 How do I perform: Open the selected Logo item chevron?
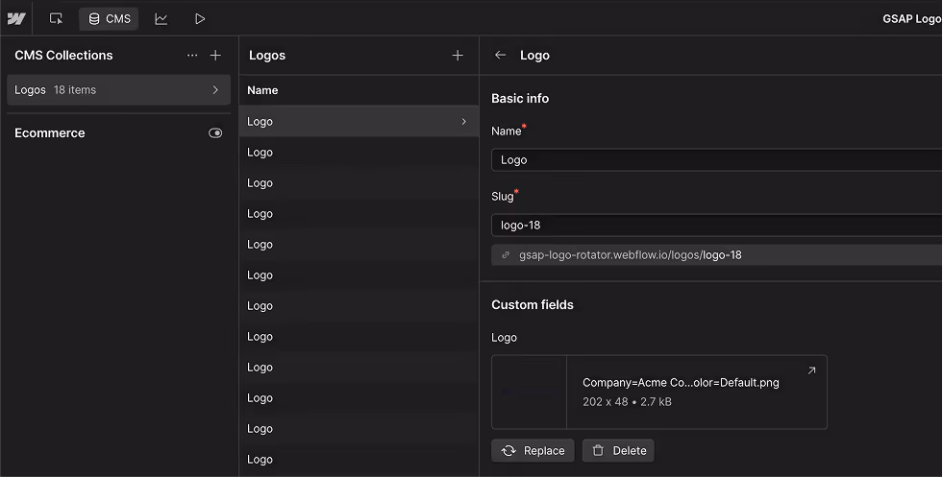[463, 121]
